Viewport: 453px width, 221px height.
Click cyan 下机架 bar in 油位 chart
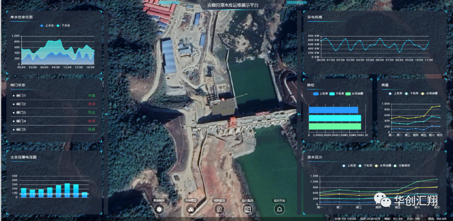pyautogui.click(x=335, y=118)
